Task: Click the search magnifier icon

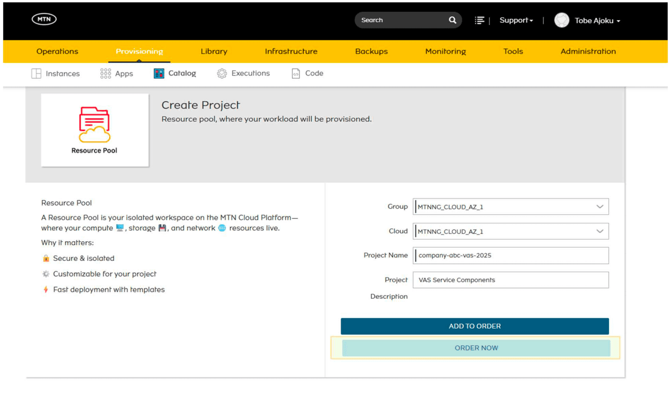Action: point(452,20)
